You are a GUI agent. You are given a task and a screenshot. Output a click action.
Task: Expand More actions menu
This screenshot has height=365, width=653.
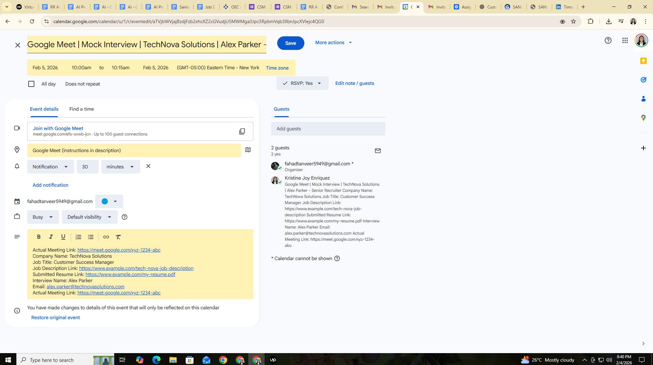(334, 43)
